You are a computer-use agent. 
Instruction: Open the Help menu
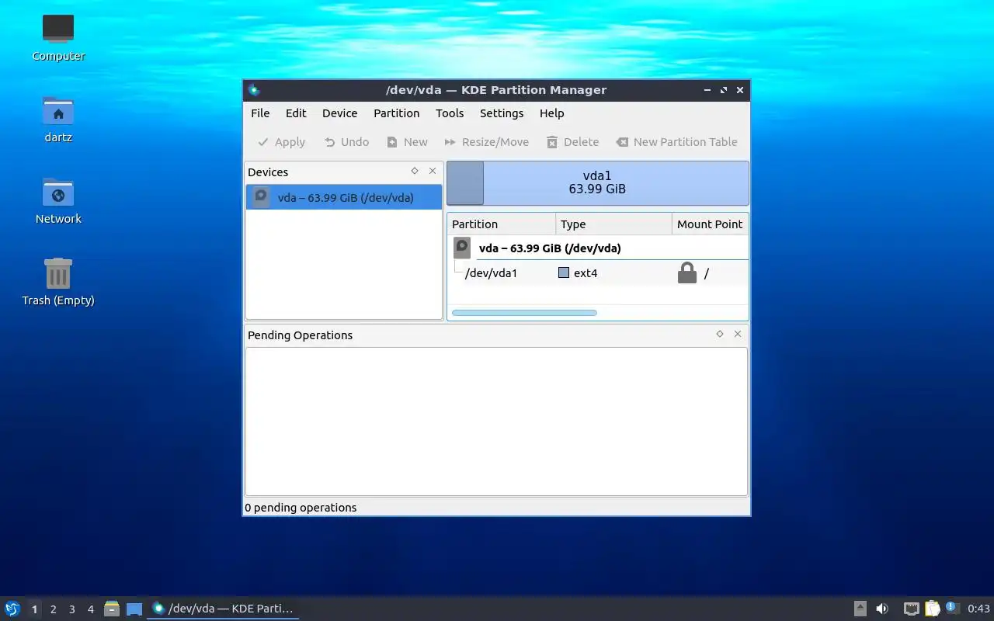(x=552, y=113)
